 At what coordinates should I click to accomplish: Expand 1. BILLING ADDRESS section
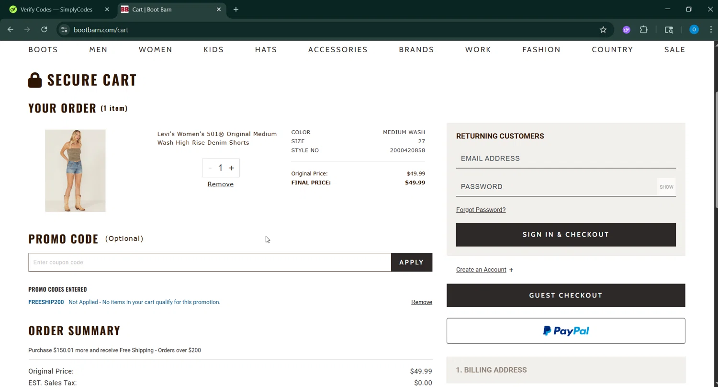pyautogui.click(x=566, y=370)
